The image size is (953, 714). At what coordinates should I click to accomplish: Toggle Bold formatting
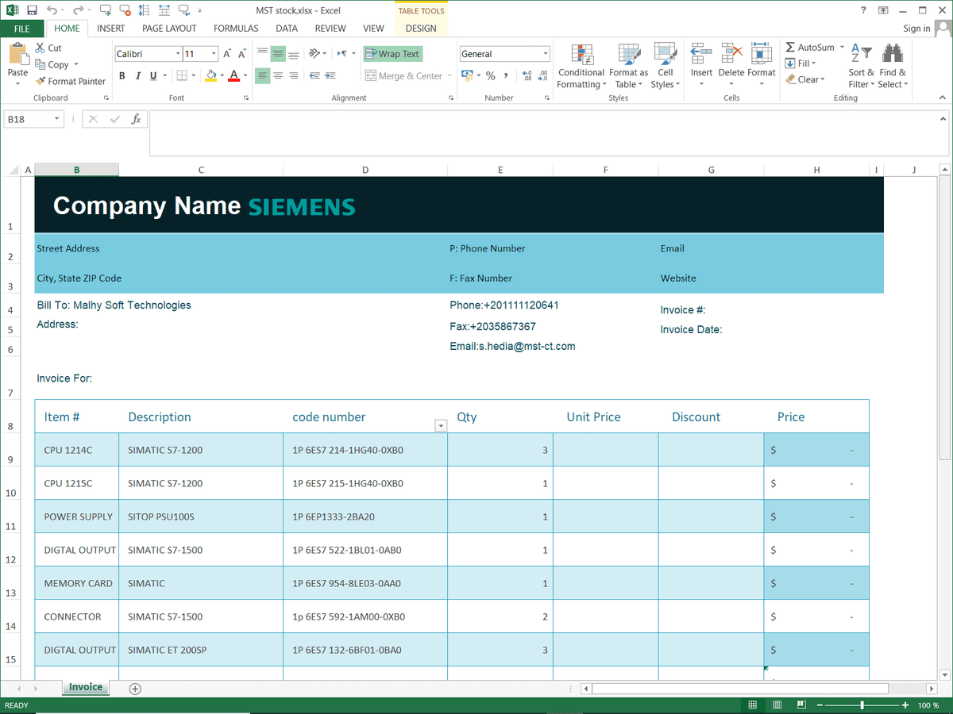coord(122,76)
